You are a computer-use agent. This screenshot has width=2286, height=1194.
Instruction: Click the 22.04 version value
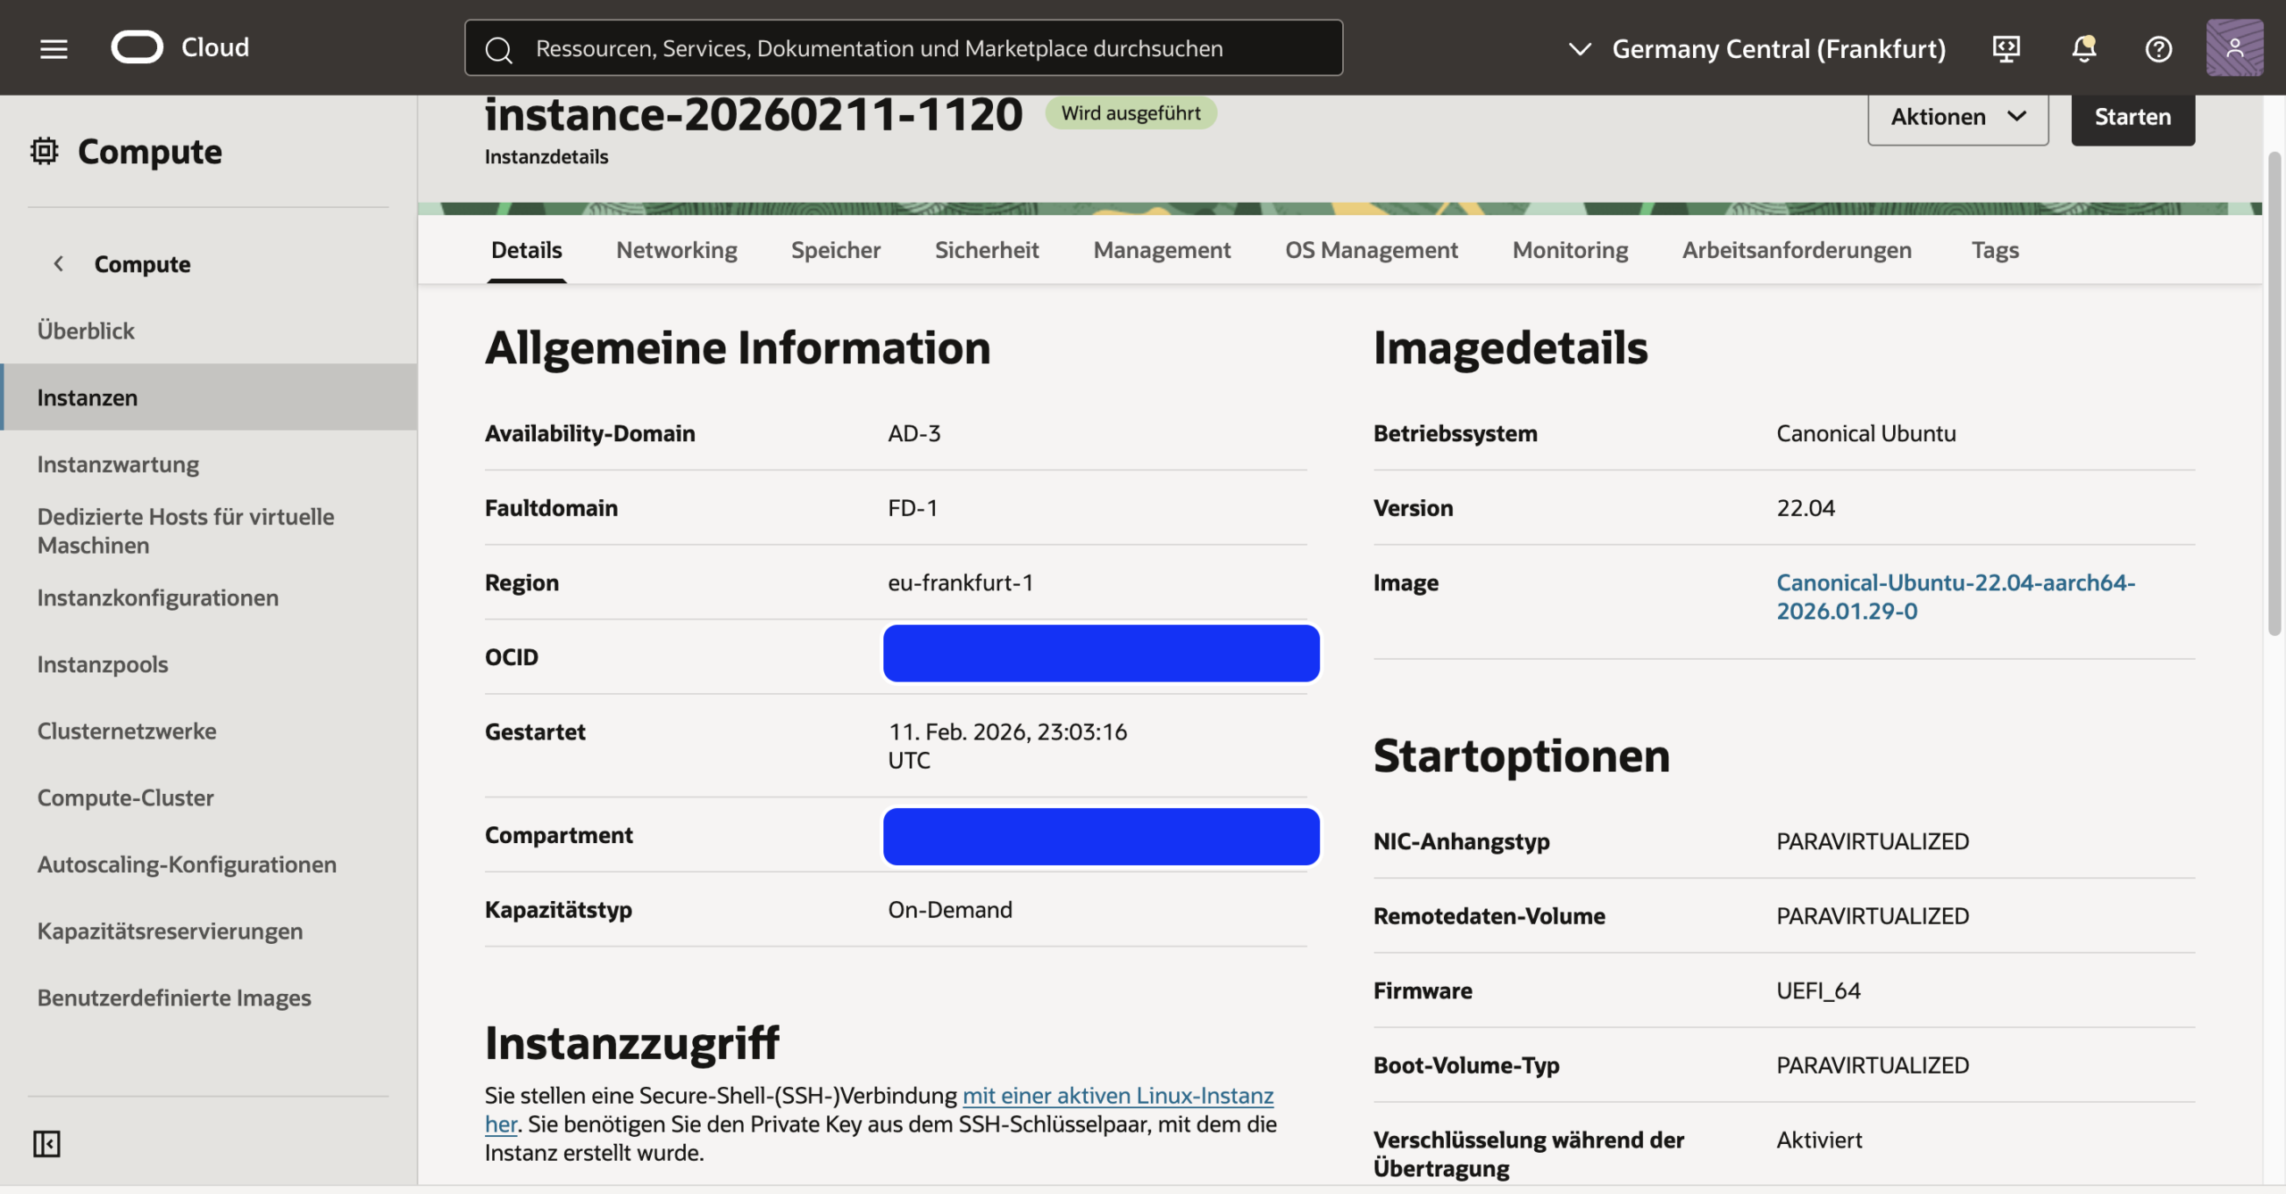click(1806, 508)
